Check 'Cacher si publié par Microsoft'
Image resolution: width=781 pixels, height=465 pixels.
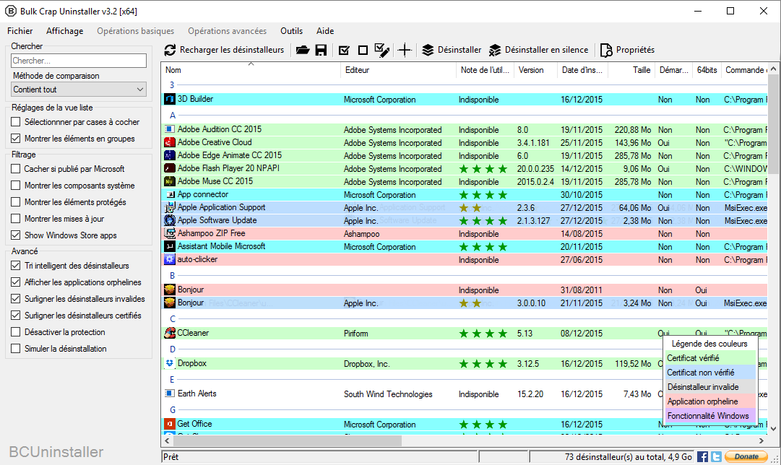click(16, 169)
